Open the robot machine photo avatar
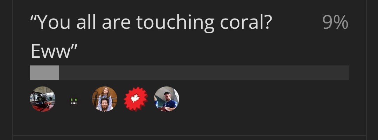The height and width of the screenshot is (140, 378). pyautogui.click(x=43, y=99)
